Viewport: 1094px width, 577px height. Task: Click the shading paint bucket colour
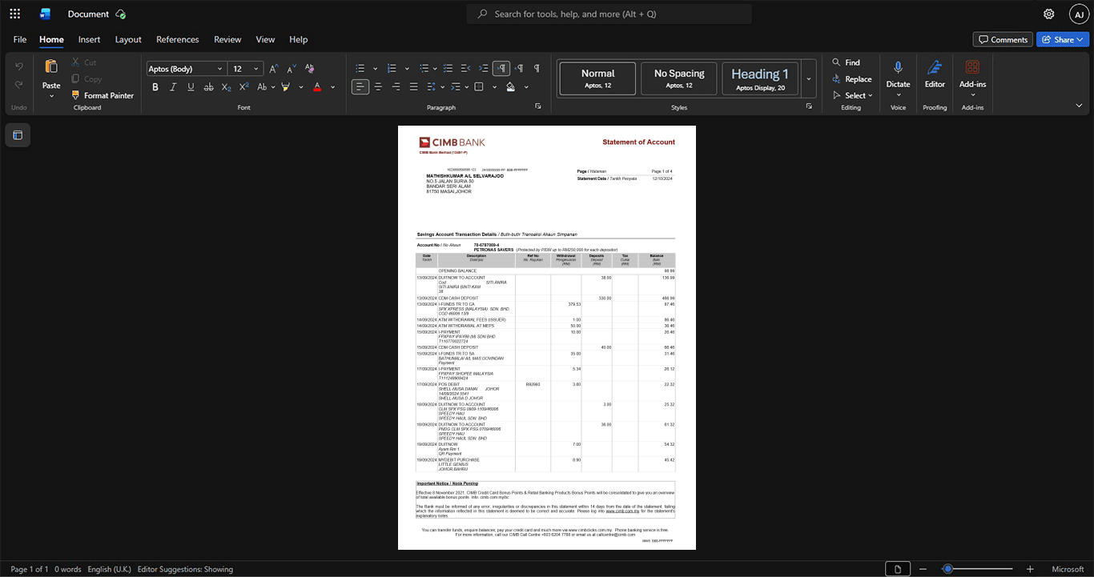click(511, 86)
